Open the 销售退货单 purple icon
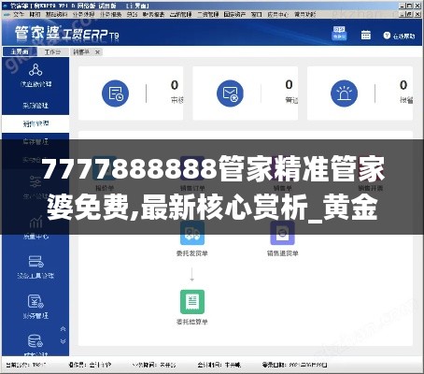Viewport: 424px width, 374px height. 282,233
